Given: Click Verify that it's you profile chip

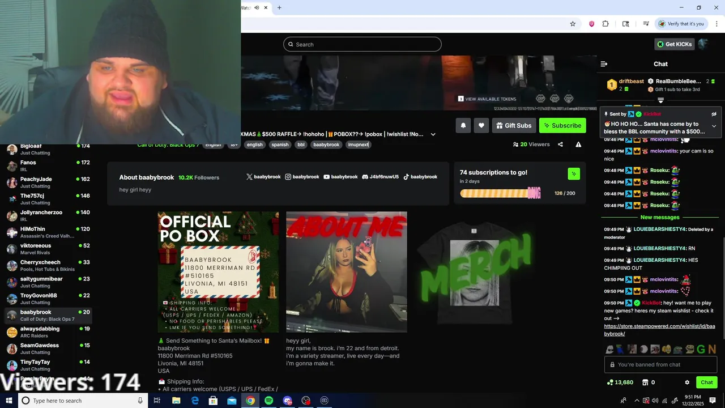Looking at the screenshot, I should 681,24.
